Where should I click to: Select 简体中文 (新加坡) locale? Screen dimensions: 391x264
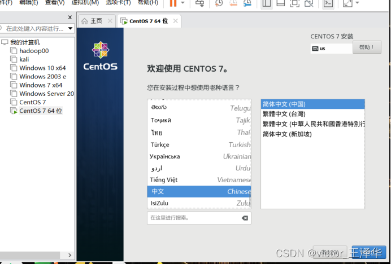click(x=312, y=134)
